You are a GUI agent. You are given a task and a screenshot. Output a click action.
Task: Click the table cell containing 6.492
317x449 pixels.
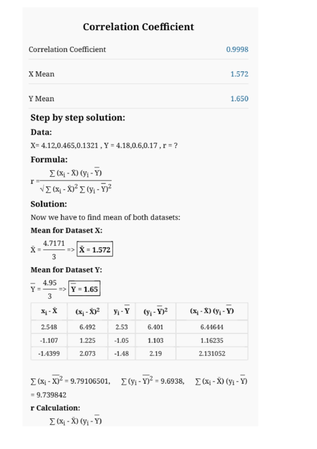[87, 327]
